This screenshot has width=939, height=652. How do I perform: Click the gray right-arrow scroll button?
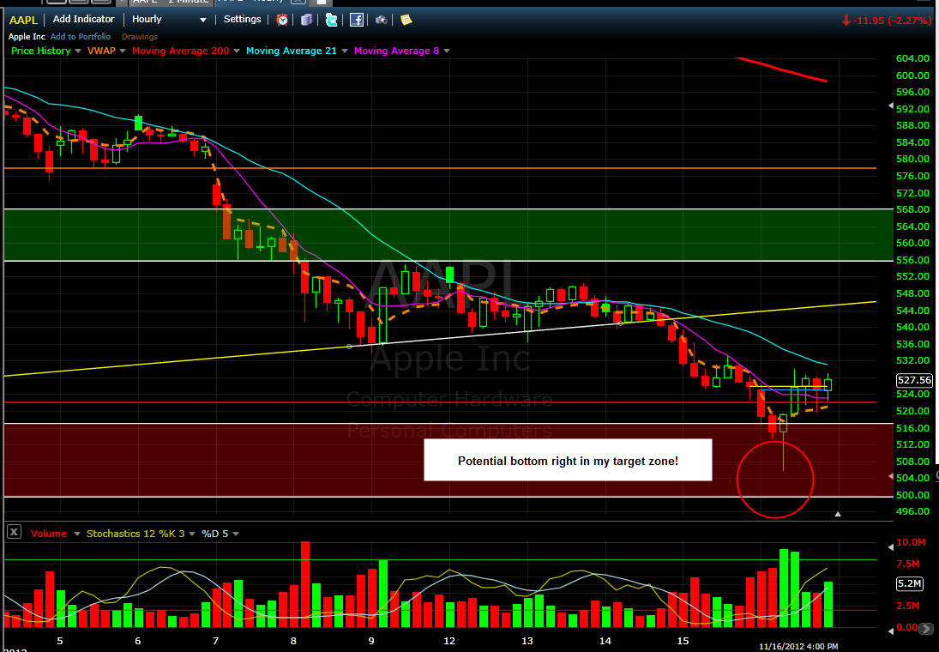(x=925, y=629)
